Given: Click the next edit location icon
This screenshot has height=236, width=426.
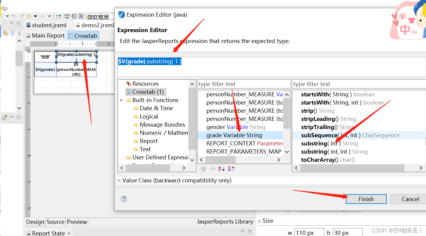Looking at the screenshot, I should point(21,16).
